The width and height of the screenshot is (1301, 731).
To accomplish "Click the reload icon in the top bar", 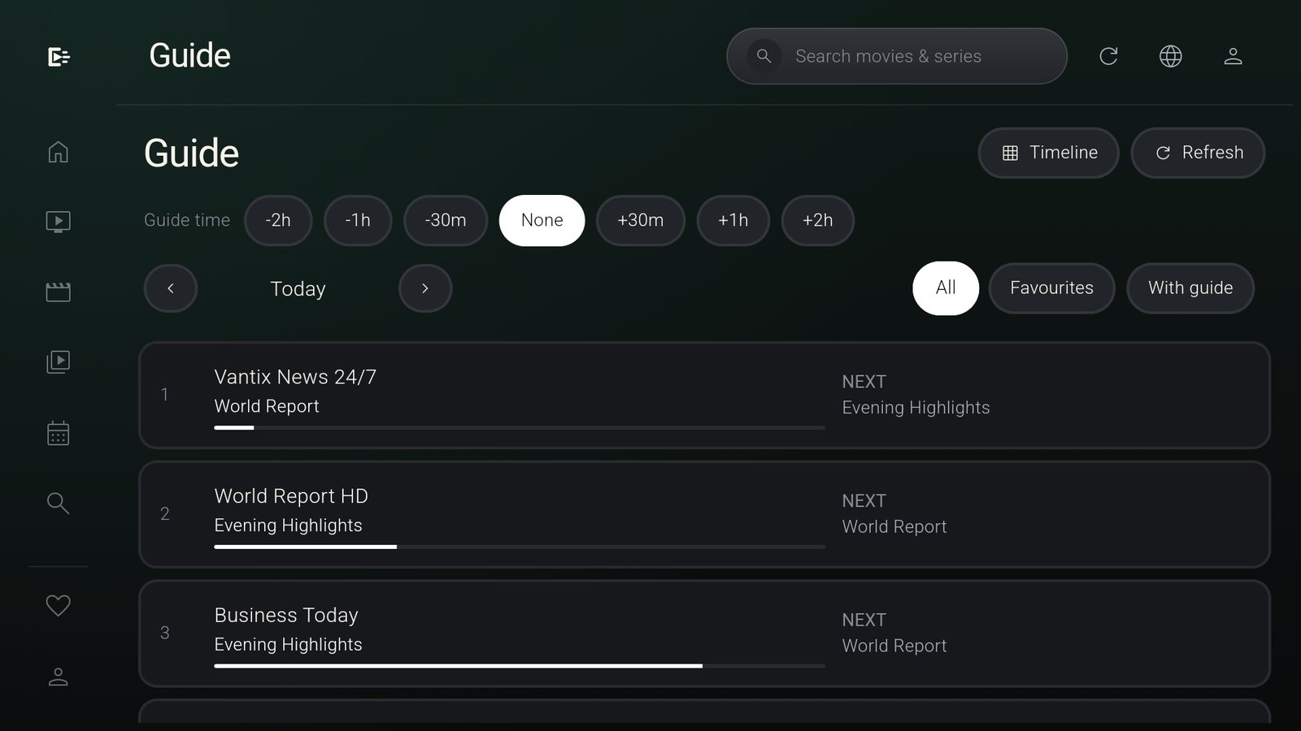I will [1108, 56].
